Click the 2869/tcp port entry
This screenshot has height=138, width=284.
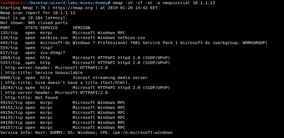coord(10,58)
